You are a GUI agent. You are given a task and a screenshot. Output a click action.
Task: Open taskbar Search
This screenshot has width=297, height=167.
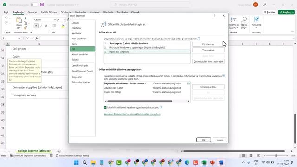tap(84, 162)
